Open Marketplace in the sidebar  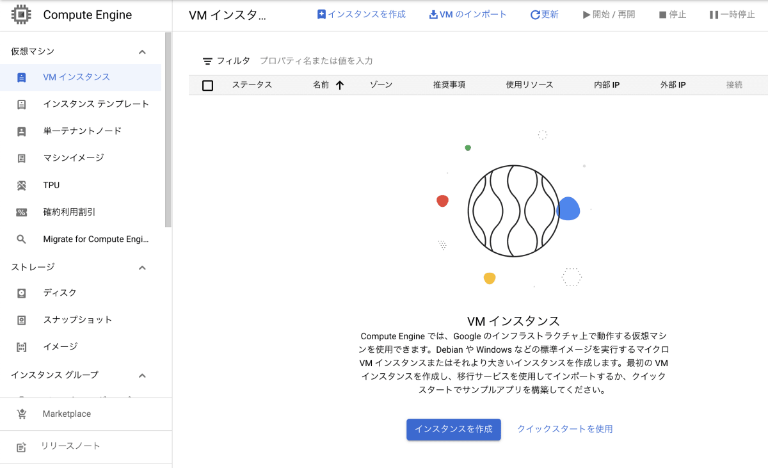point(86,414)
